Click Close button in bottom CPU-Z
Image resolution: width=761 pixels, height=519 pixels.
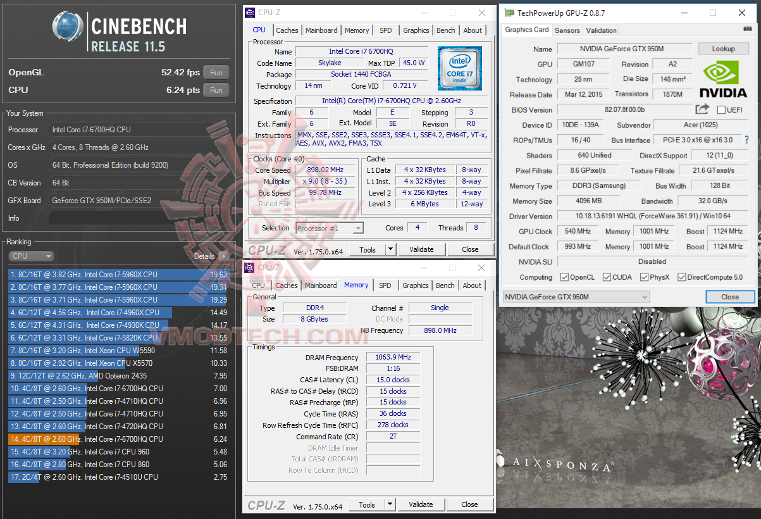point(469,504)
